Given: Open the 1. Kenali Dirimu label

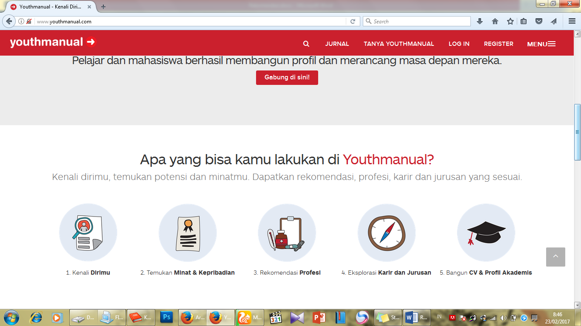Looking at the screenshot, I should pos(88,273).
